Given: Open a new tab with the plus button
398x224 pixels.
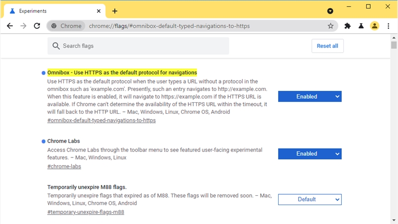Looking at the screenshot, I should pyautogui.click(x=115, y=10).
